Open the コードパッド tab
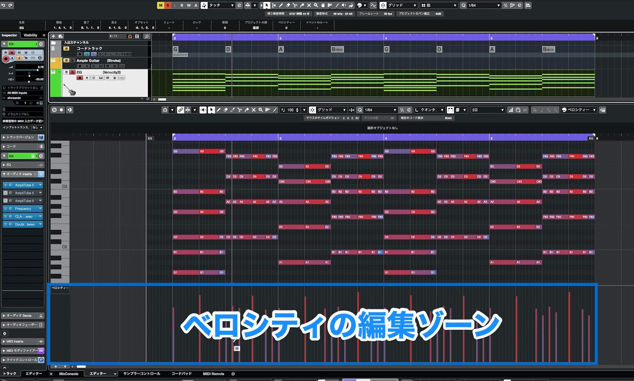The height and width of the screenshot is (381, 634). pos(181,374)
